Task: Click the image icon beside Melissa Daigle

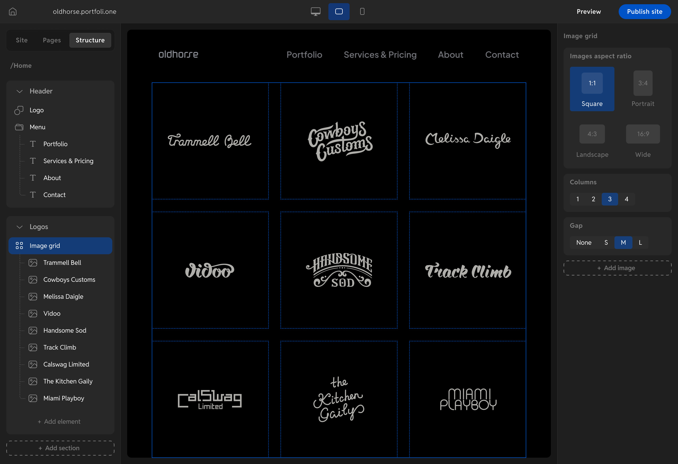Action: tap(33, 297)
